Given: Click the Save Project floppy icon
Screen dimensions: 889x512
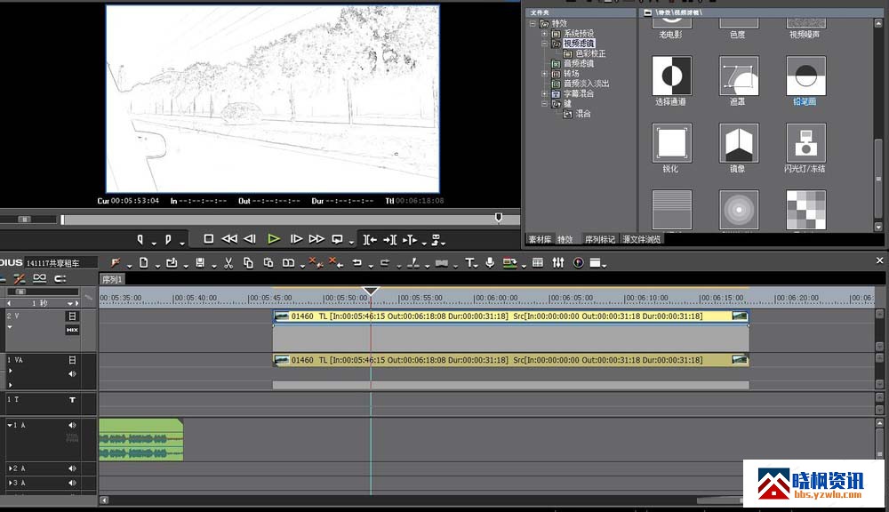Looking at the screenshot, I should coord(199,262).
